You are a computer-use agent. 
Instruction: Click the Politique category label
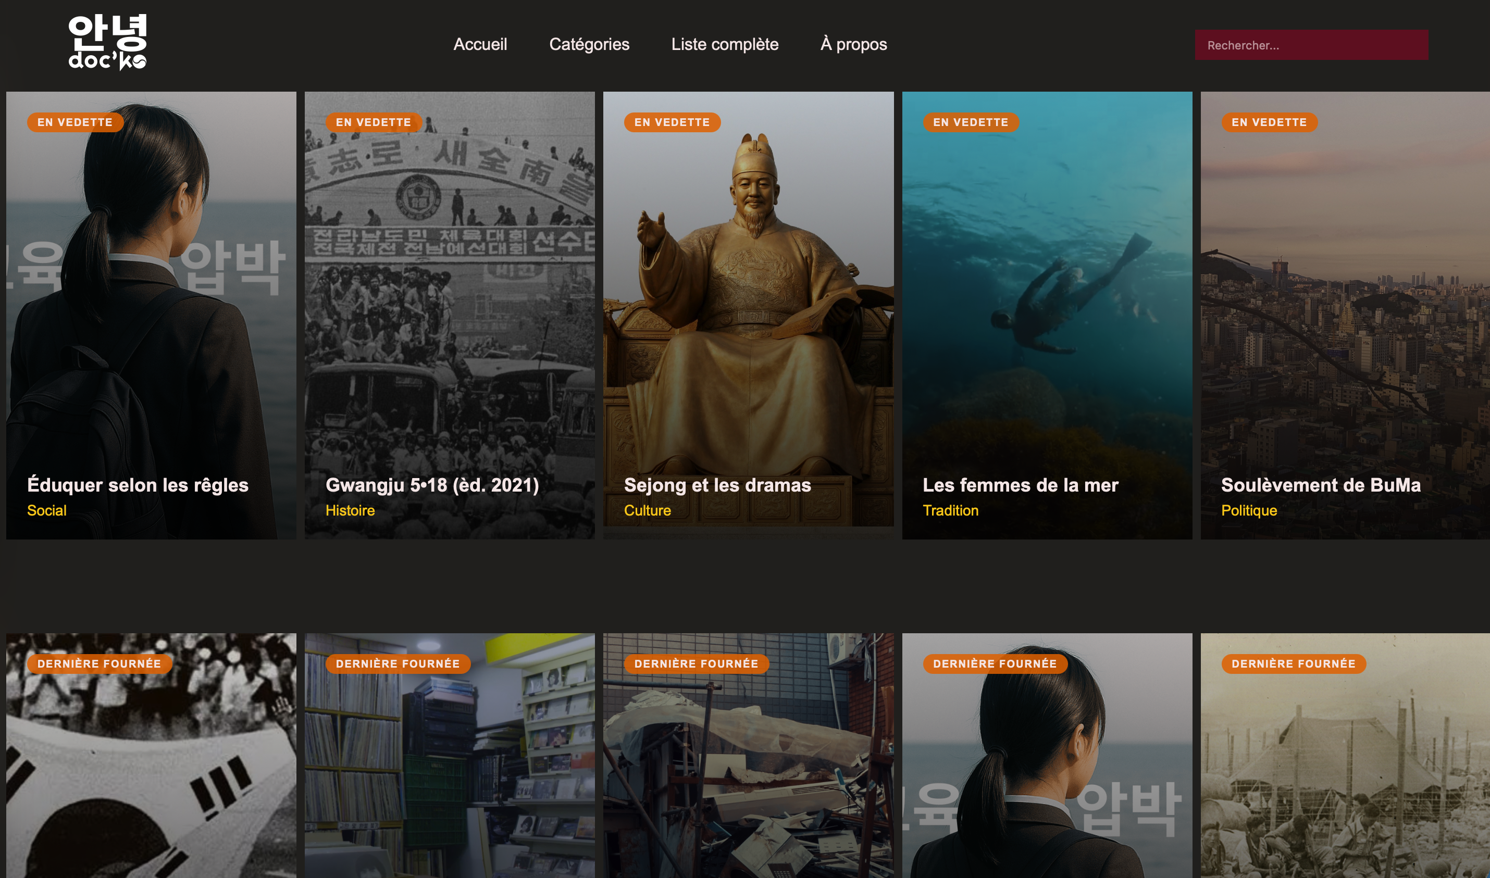[1249, 510]
